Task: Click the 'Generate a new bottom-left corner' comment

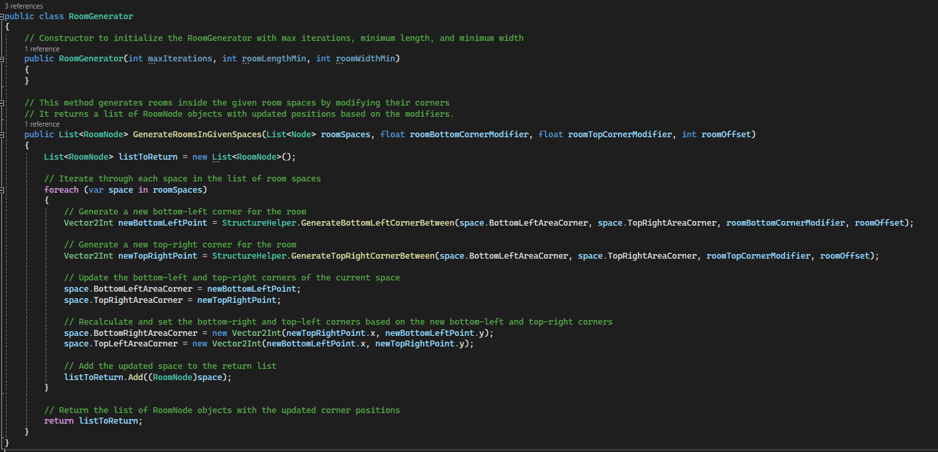Action: click(185, 212)
